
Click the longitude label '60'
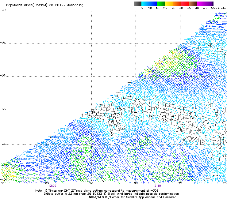pos(2,183)
